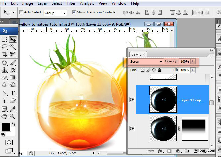The width and height of the screenshot is (221, 157).
Task: Choose the Hand tool
Action: (x=4, y=116)
